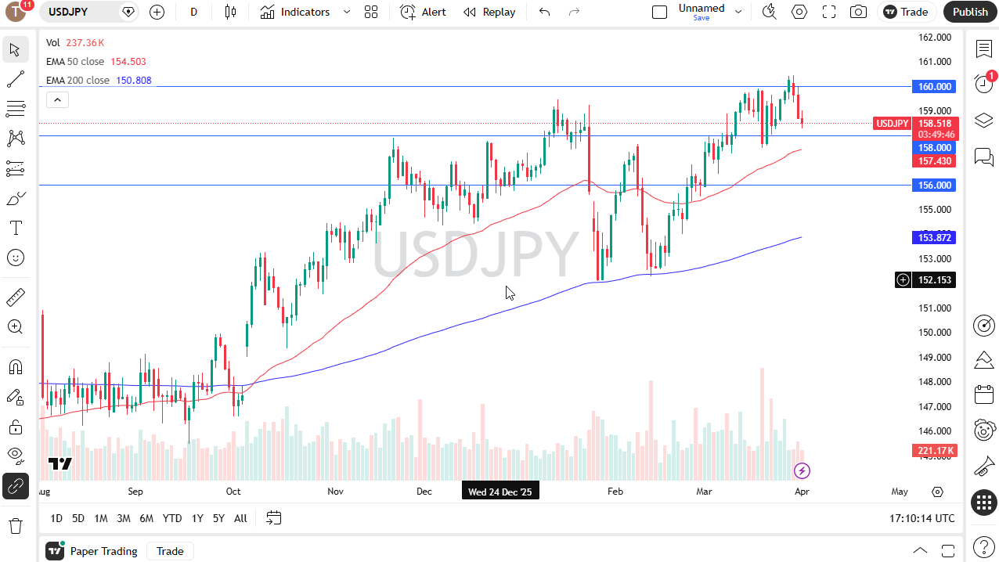This screenshot has height=562, width=999.
Task: Take a chart snapshot with the camera icon
Action: [x=858, y=12]
